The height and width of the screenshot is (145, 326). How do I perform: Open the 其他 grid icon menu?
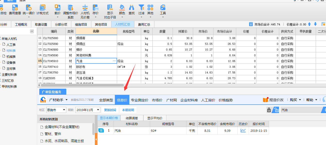pos(150,8)
